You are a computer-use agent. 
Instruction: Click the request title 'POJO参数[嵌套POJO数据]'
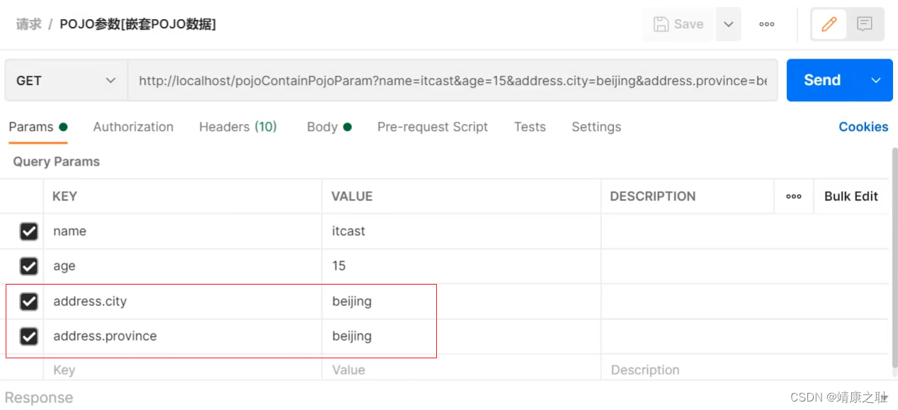pos(138,24)
